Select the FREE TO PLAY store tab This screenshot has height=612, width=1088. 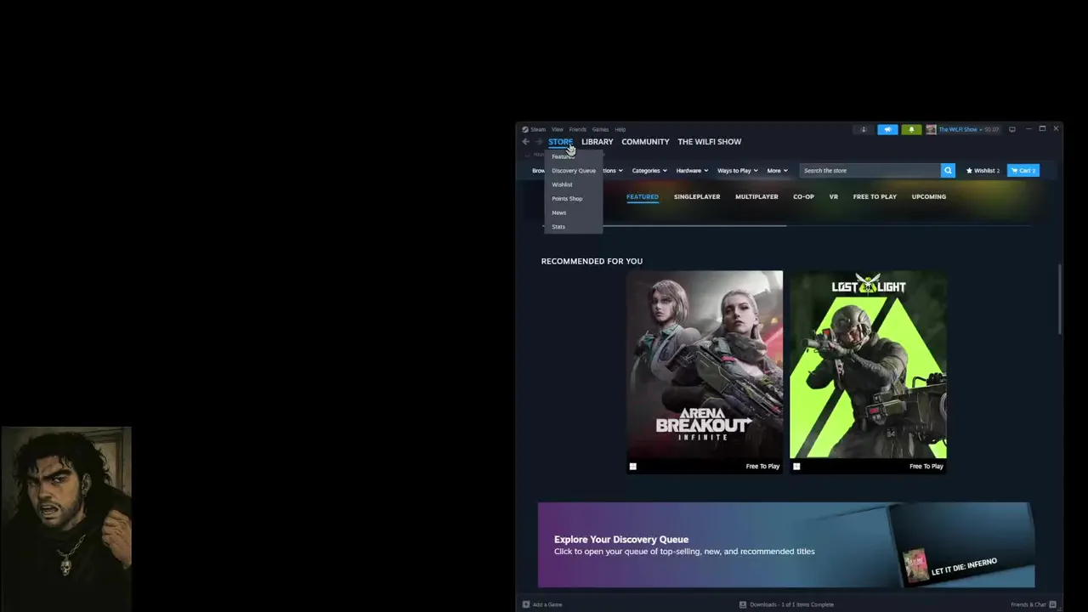coord(875,196)
